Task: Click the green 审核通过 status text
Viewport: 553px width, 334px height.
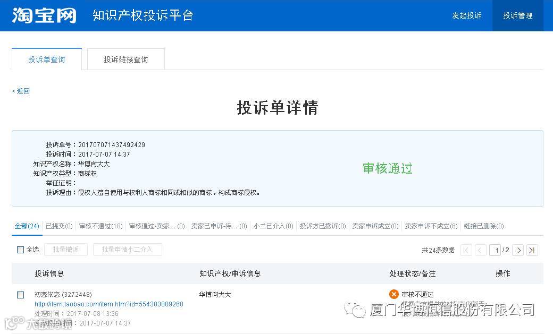Action: pos(388,168)
